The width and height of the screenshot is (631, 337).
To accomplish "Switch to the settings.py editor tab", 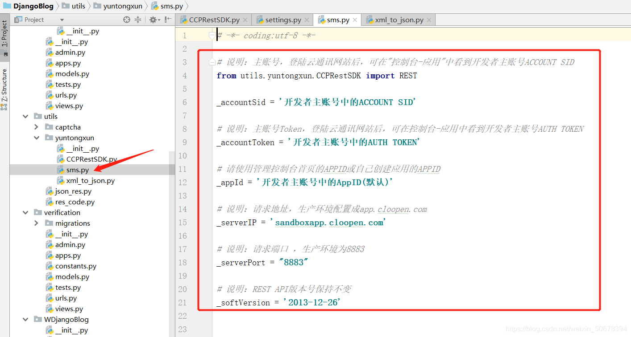I will [x=283, y=20].
